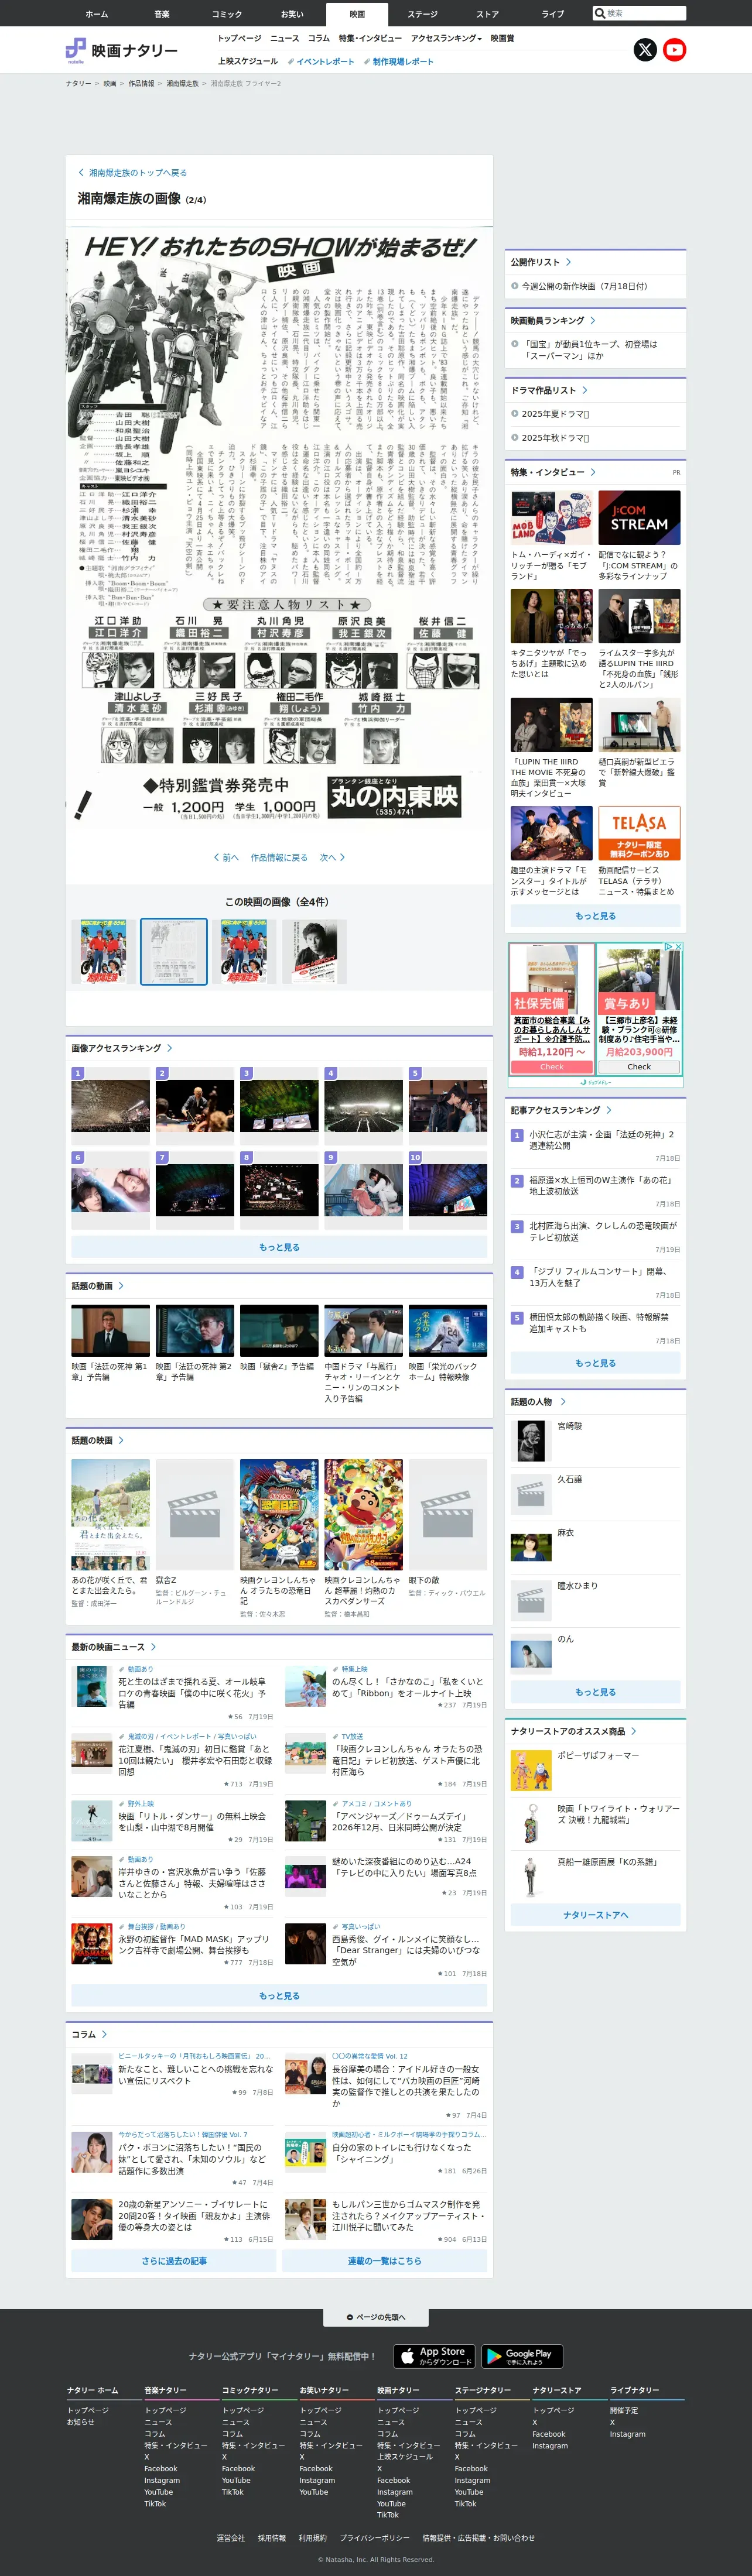752x2576 pixels.
Task: Click 久石譲 in 話題の人物
Action: coord(570,1479)
